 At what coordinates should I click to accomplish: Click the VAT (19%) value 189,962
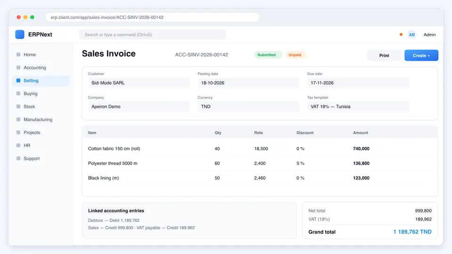423,219
